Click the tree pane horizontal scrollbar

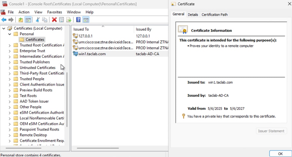pos(23,148)
